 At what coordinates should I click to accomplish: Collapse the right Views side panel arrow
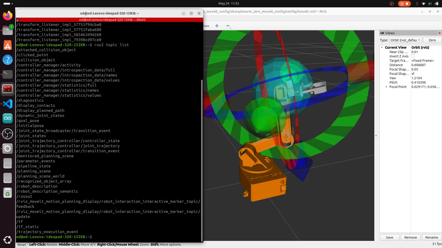pos(376,136)
